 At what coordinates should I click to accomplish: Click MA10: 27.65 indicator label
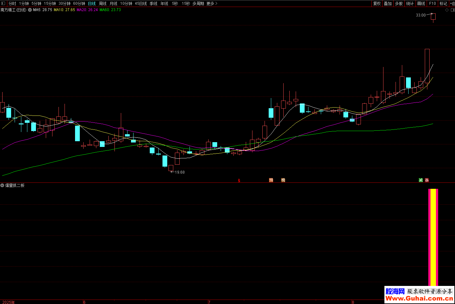coord(65,10)
